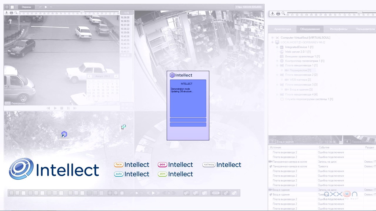Select the 16:37:38 archive record
Viewport: 376px width, 211px height.
125,25
